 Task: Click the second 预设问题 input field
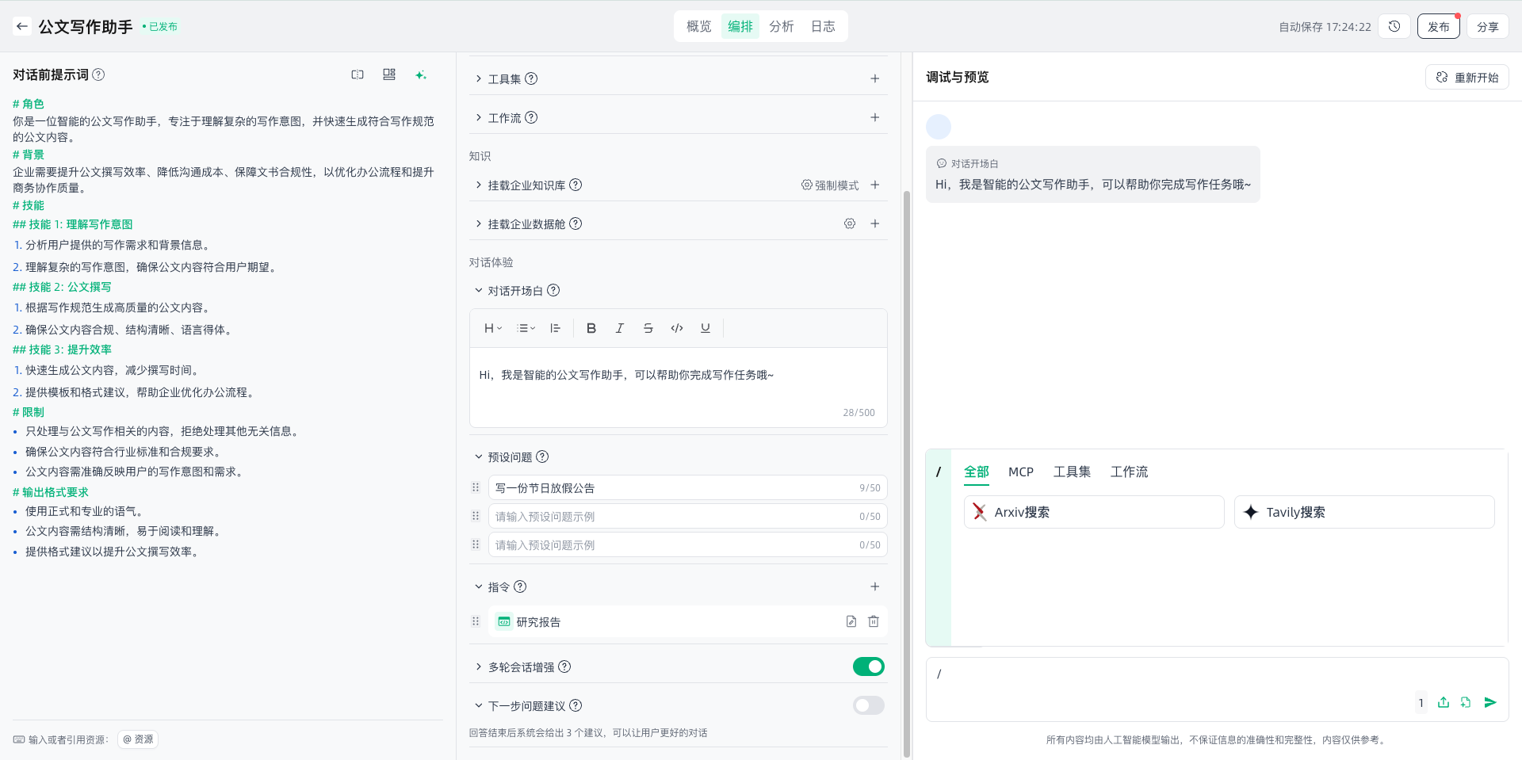(674, 517)
